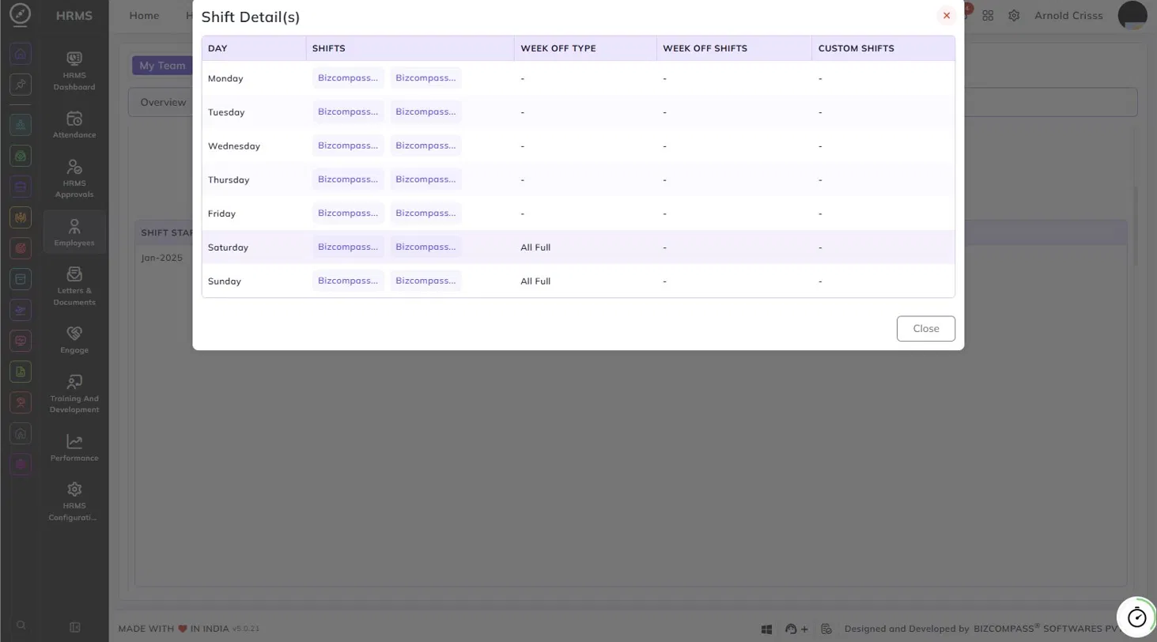1157x642 pixels.
Task: Open HRMS Configuration in the sidebar
Action: (x=74, y=501)
